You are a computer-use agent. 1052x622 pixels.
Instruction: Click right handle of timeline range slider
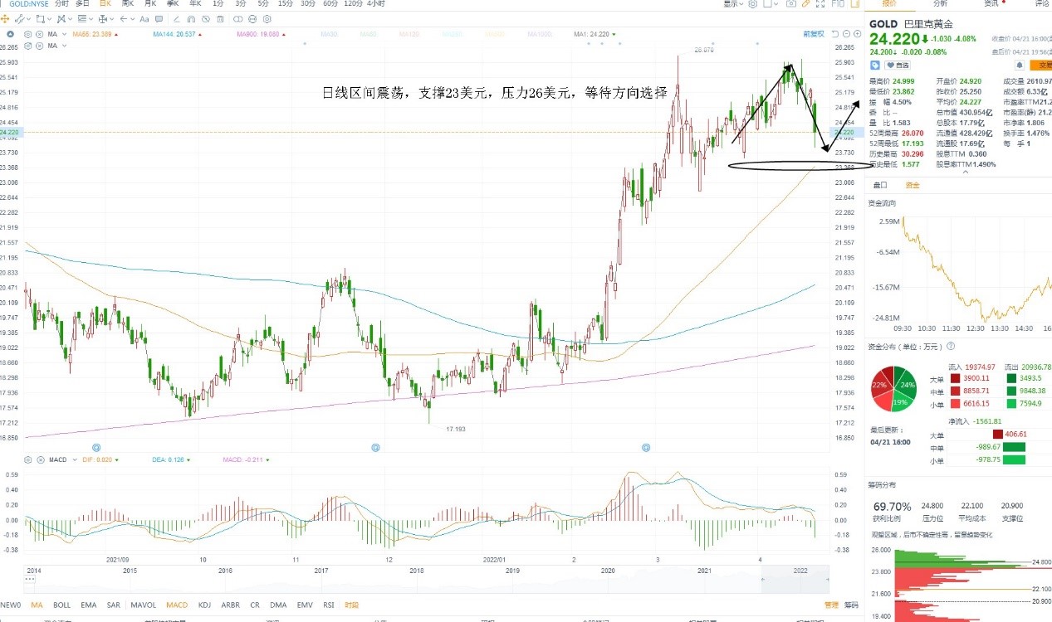(827, 578)
